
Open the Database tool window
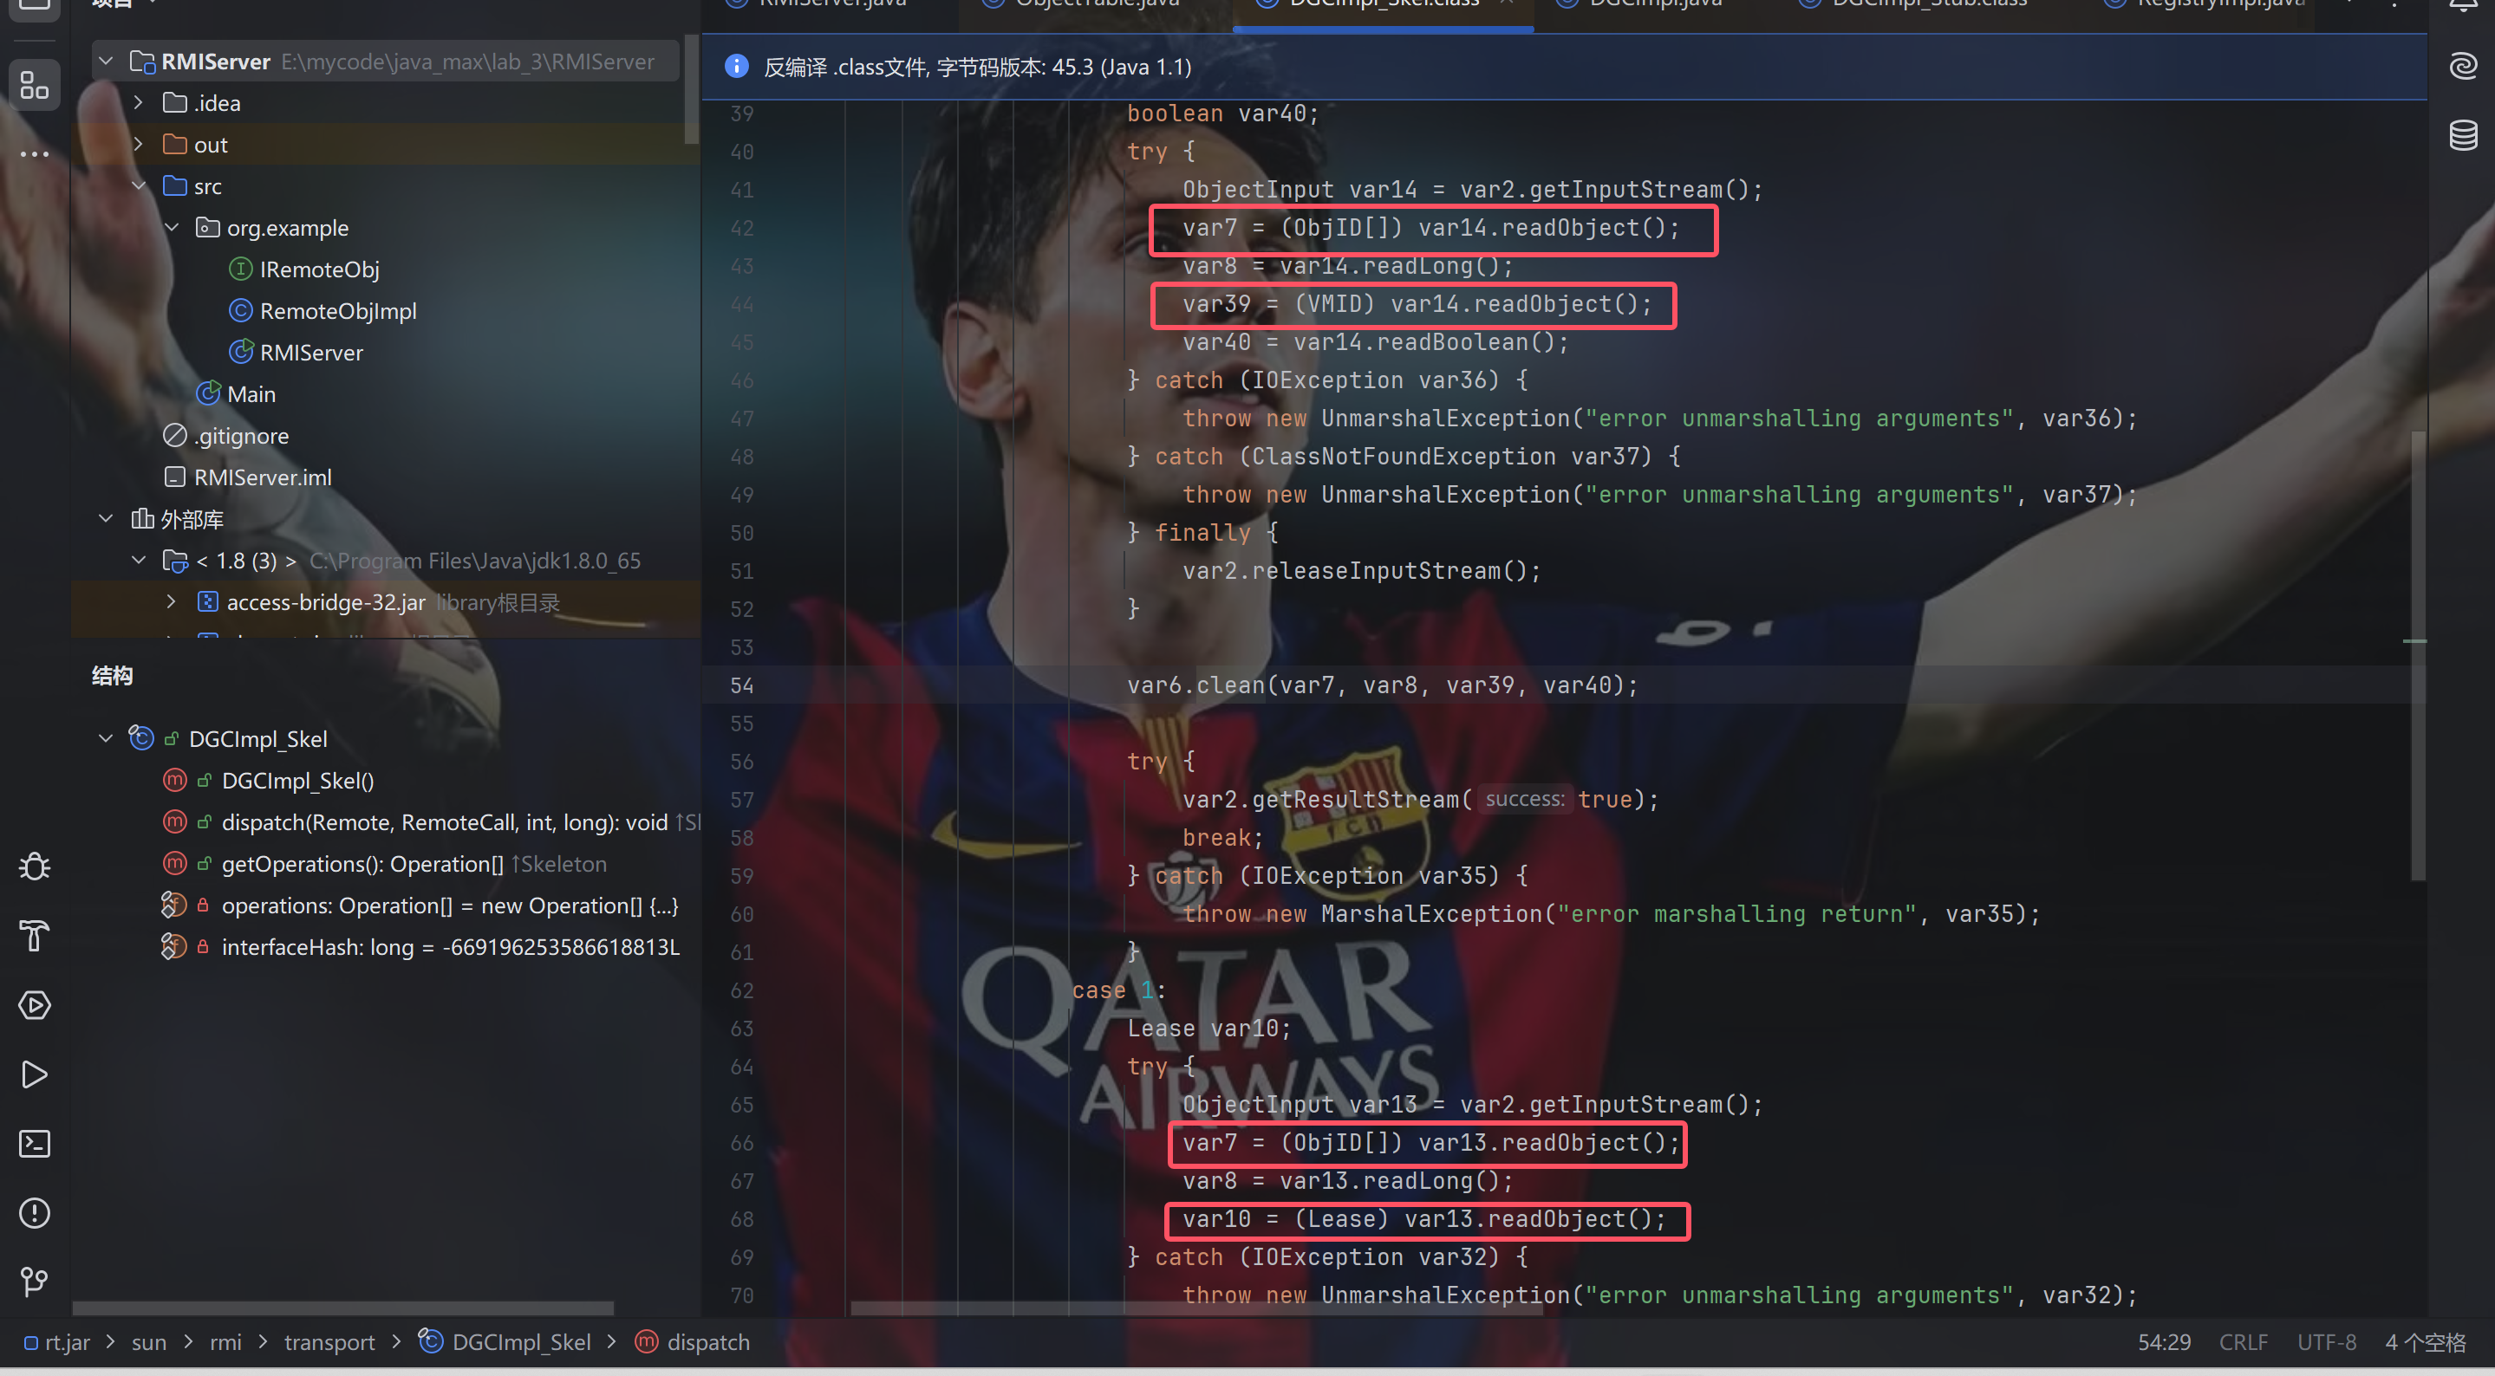pyautogui.click(x=2462, y=134)
